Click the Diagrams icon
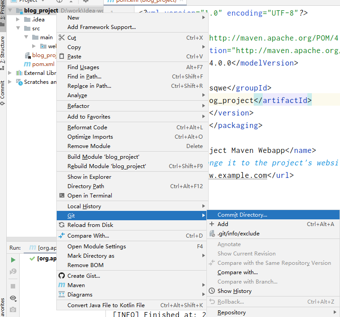The width and height of the screenshot is (340, 317). pyautogui.click(x=62, y=294)
